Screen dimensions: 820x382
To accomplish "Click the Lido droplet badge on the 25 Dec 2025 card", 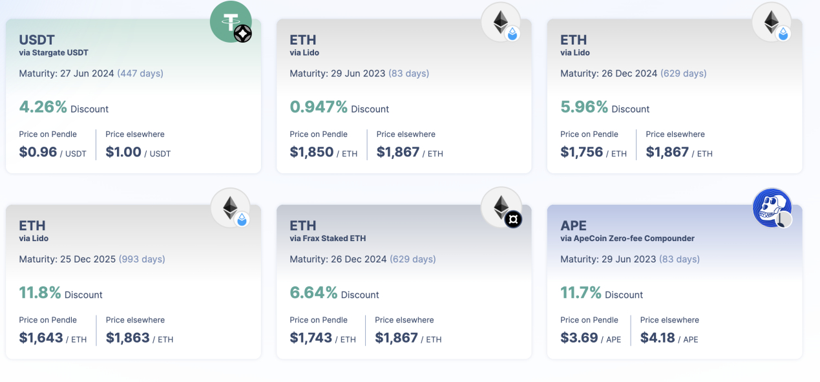I will click(x=242, y=220).
